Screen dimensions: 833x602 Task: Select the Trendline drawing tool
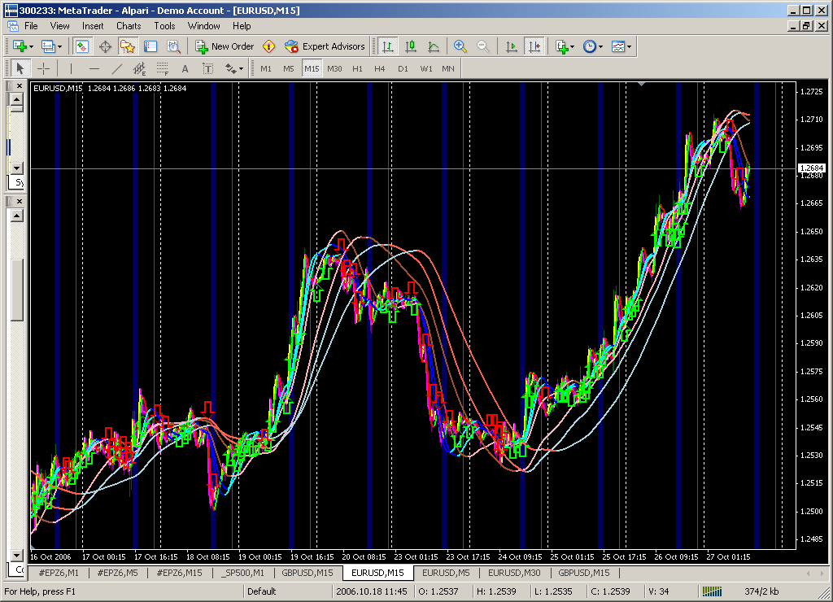click(117, 68)
